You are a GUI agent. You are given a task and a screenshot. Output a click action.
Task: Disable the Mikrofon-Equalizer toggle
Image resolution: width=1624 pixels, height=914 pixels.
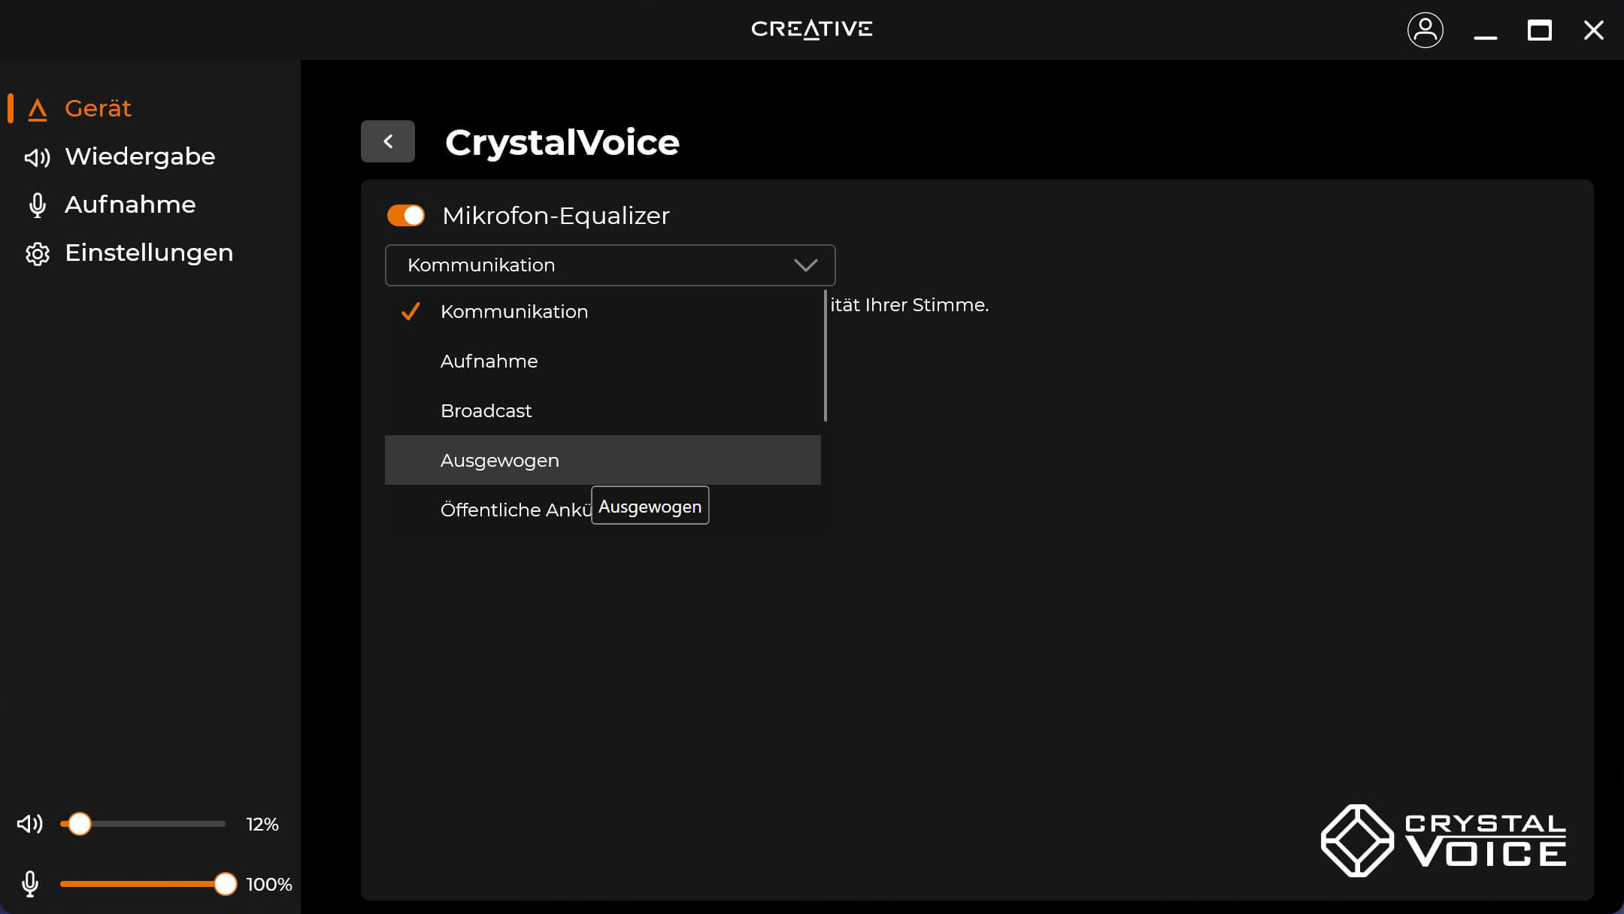pos(406,216)
